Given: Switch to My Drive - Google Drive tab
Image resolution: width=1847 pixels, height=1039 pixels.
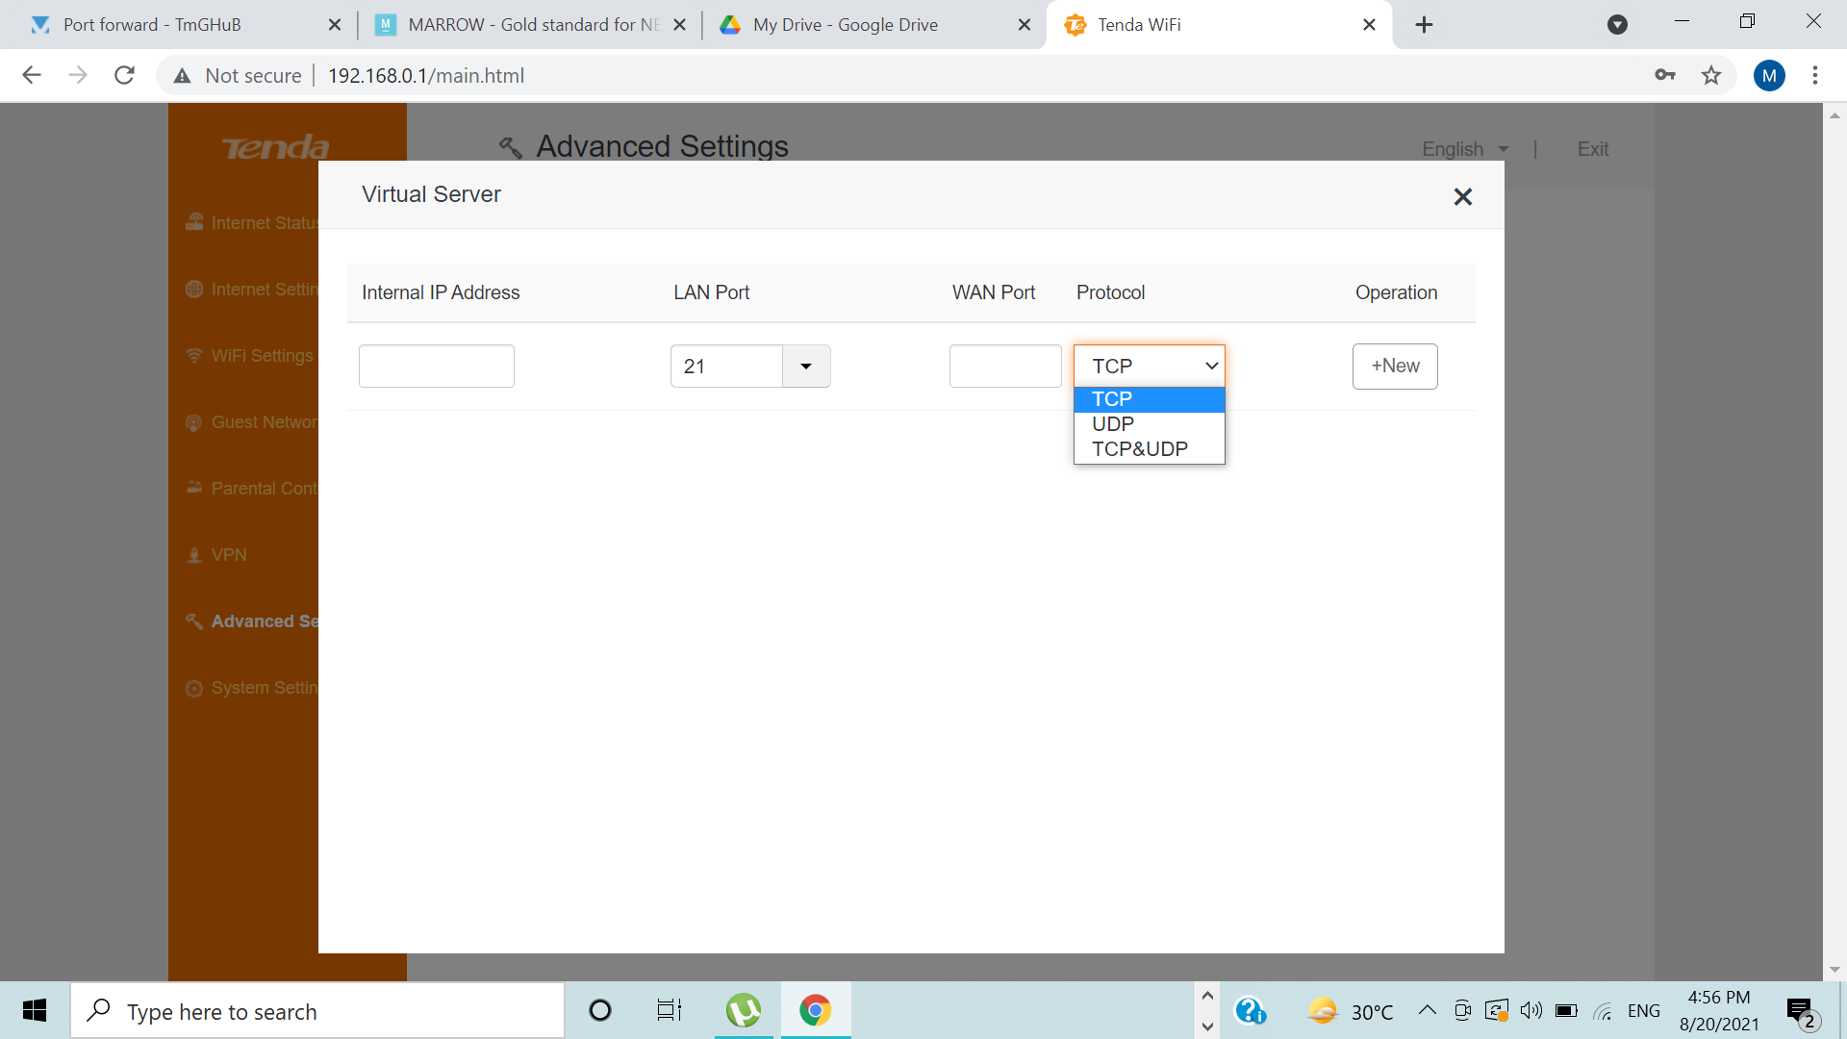Looking at the screenshot, I should point(845,25).
